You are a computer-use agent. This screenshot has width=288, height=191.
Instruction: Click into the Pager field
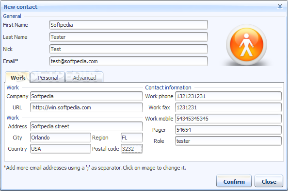click(228, 130)
